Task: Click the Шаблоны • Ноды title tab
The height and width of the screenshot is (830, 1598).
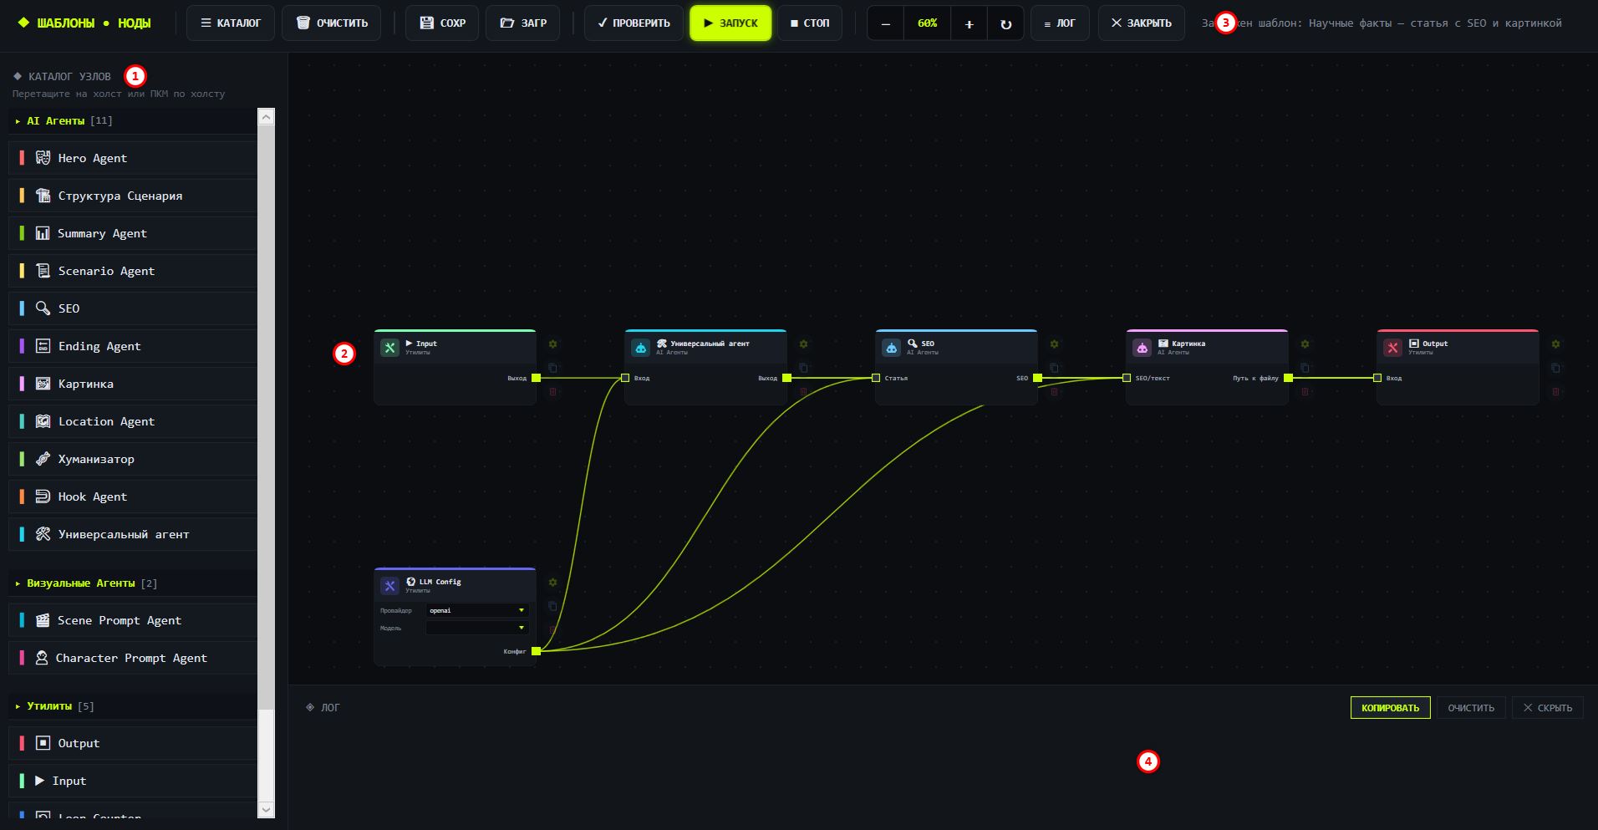Action: pyautogui.click(x=84, y=23)
